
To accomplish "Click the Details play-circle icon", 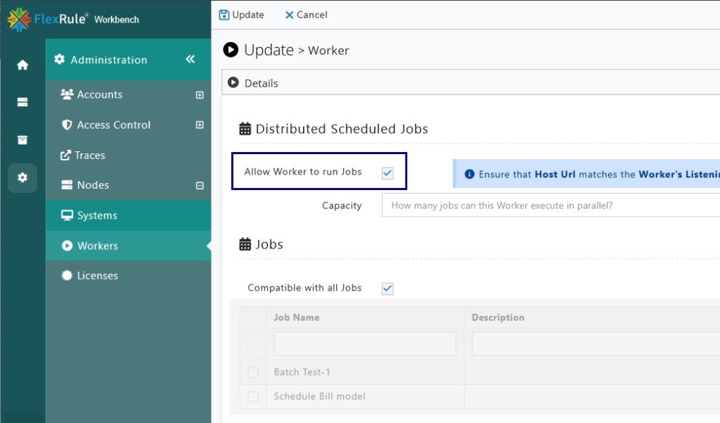I will coord(233,82).
